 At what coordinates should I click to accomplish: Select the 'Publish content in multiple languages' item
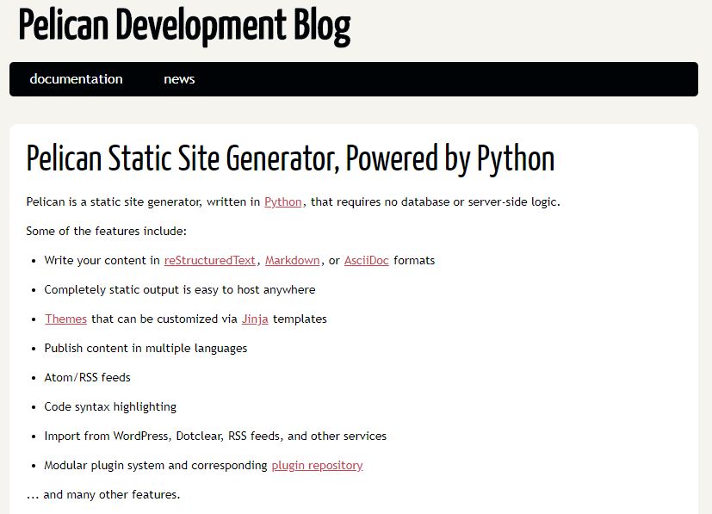click(145, 348)
